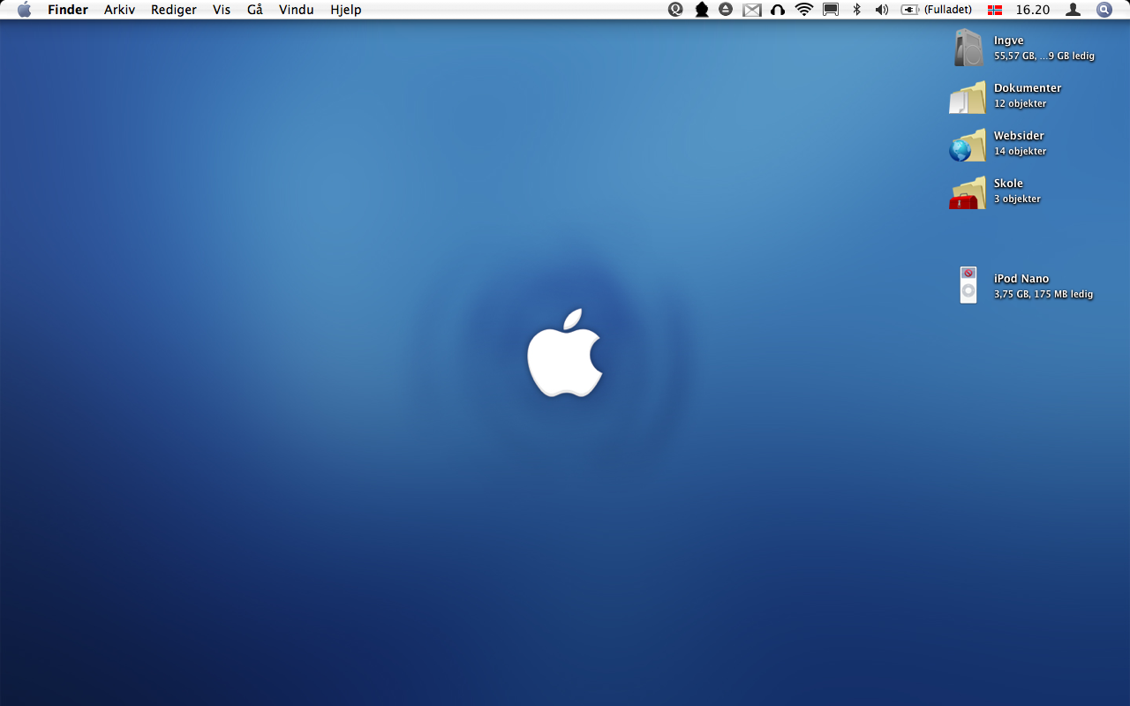Click the 12 objekter text

(x=1021, y=104)
